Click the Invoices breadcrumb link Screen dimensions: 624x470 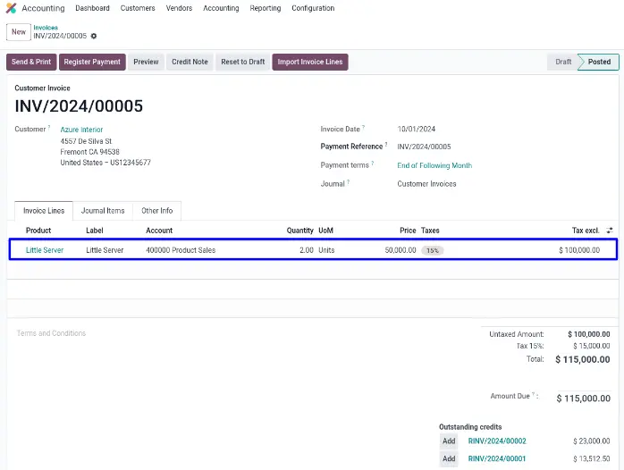coord(46,28)
